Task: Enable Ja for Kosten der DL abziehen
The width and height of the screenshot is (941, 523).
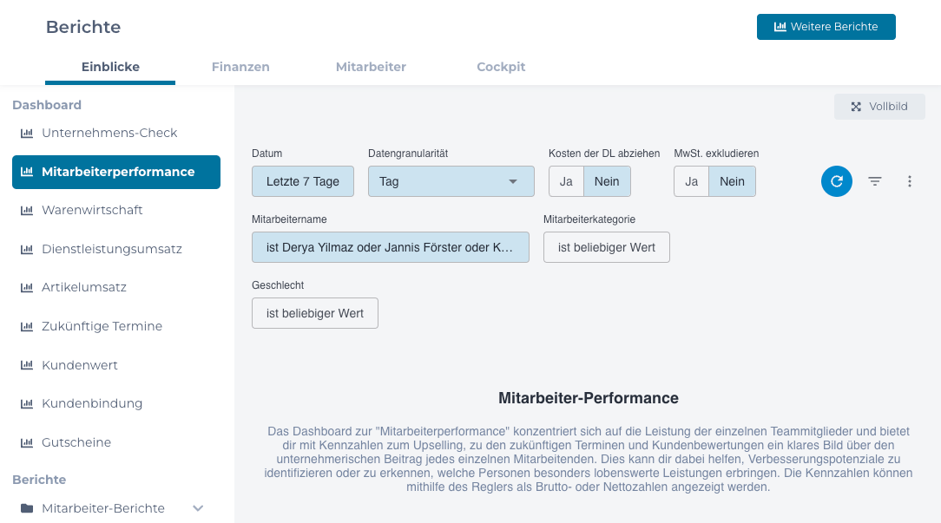Action: (x=565, y=181)
